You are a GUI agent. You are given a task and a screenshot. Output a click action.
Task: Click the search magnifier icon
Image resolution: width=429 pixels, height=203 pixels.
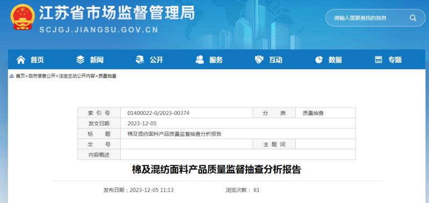(412, 18)
